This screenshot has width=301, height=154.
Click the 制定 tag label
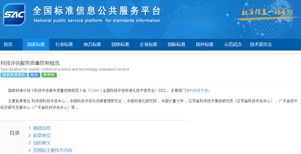click(34, 75)
